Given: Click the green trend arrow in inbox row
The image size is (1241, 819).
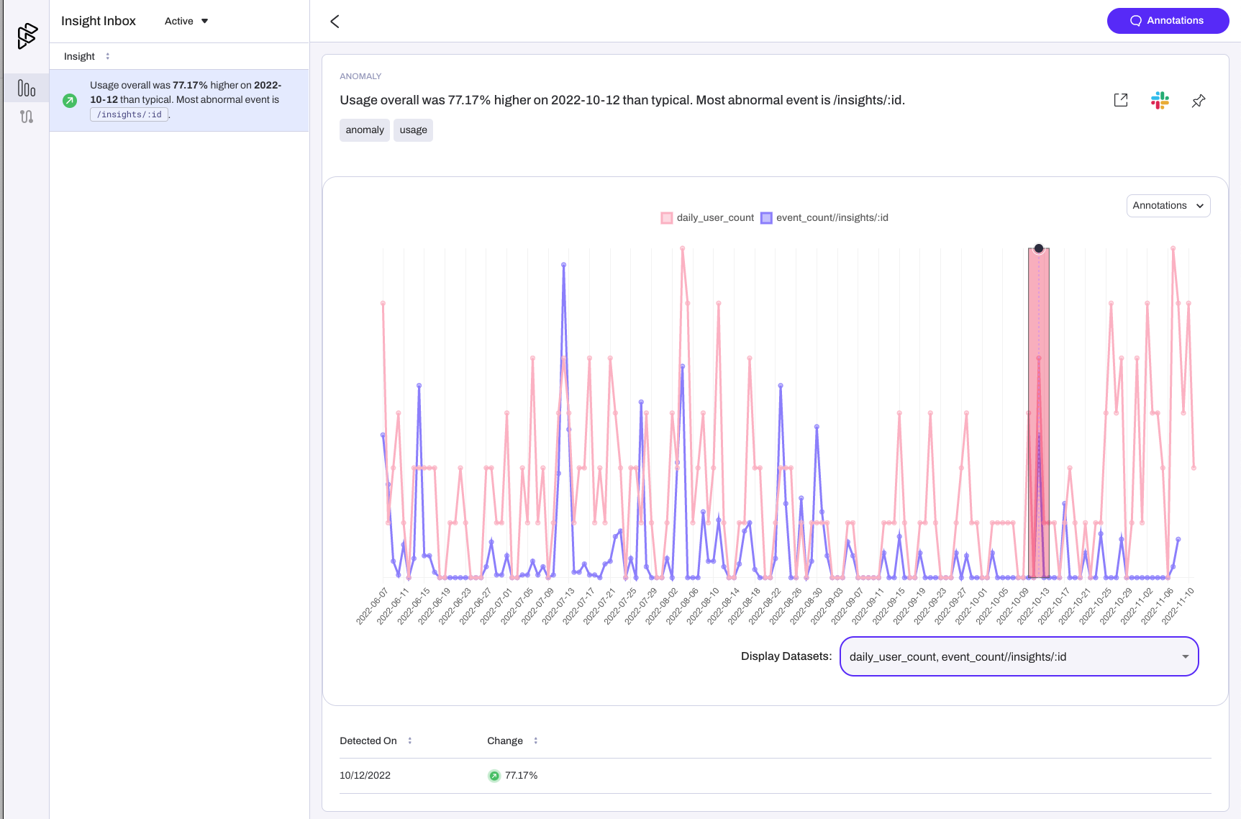Looking at the screenshot, I should pyautogui.click(x=70, y=101).
